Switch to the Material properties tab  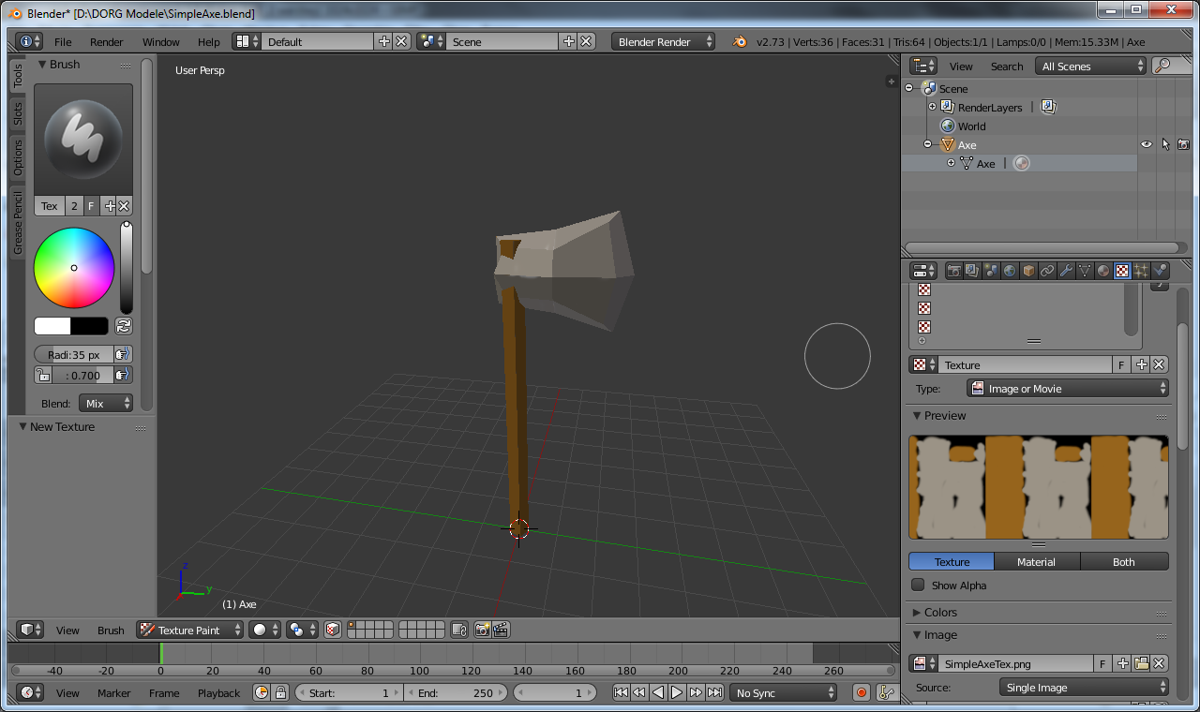1103,271
